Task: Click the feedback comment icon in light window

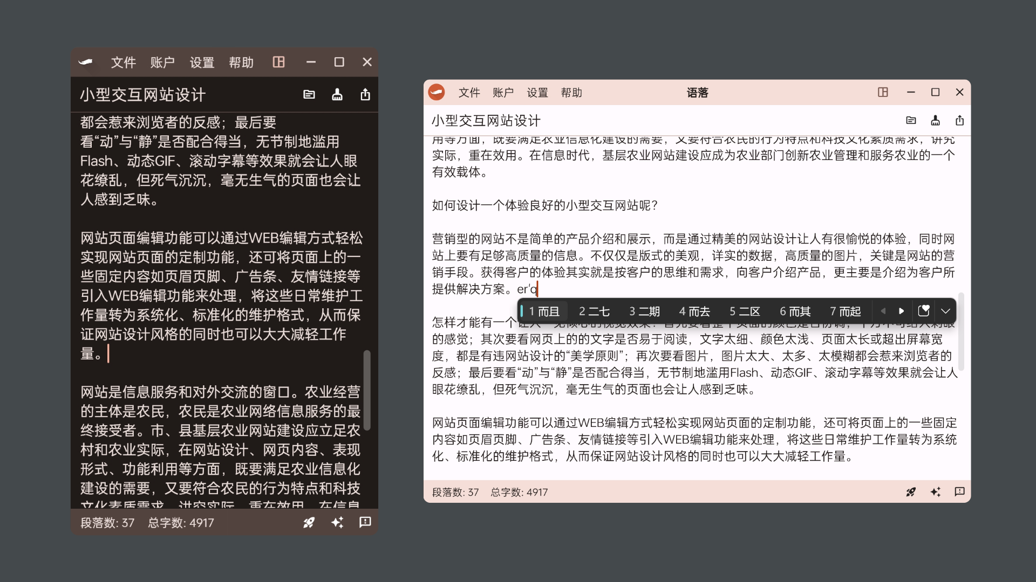Action: 959,491
